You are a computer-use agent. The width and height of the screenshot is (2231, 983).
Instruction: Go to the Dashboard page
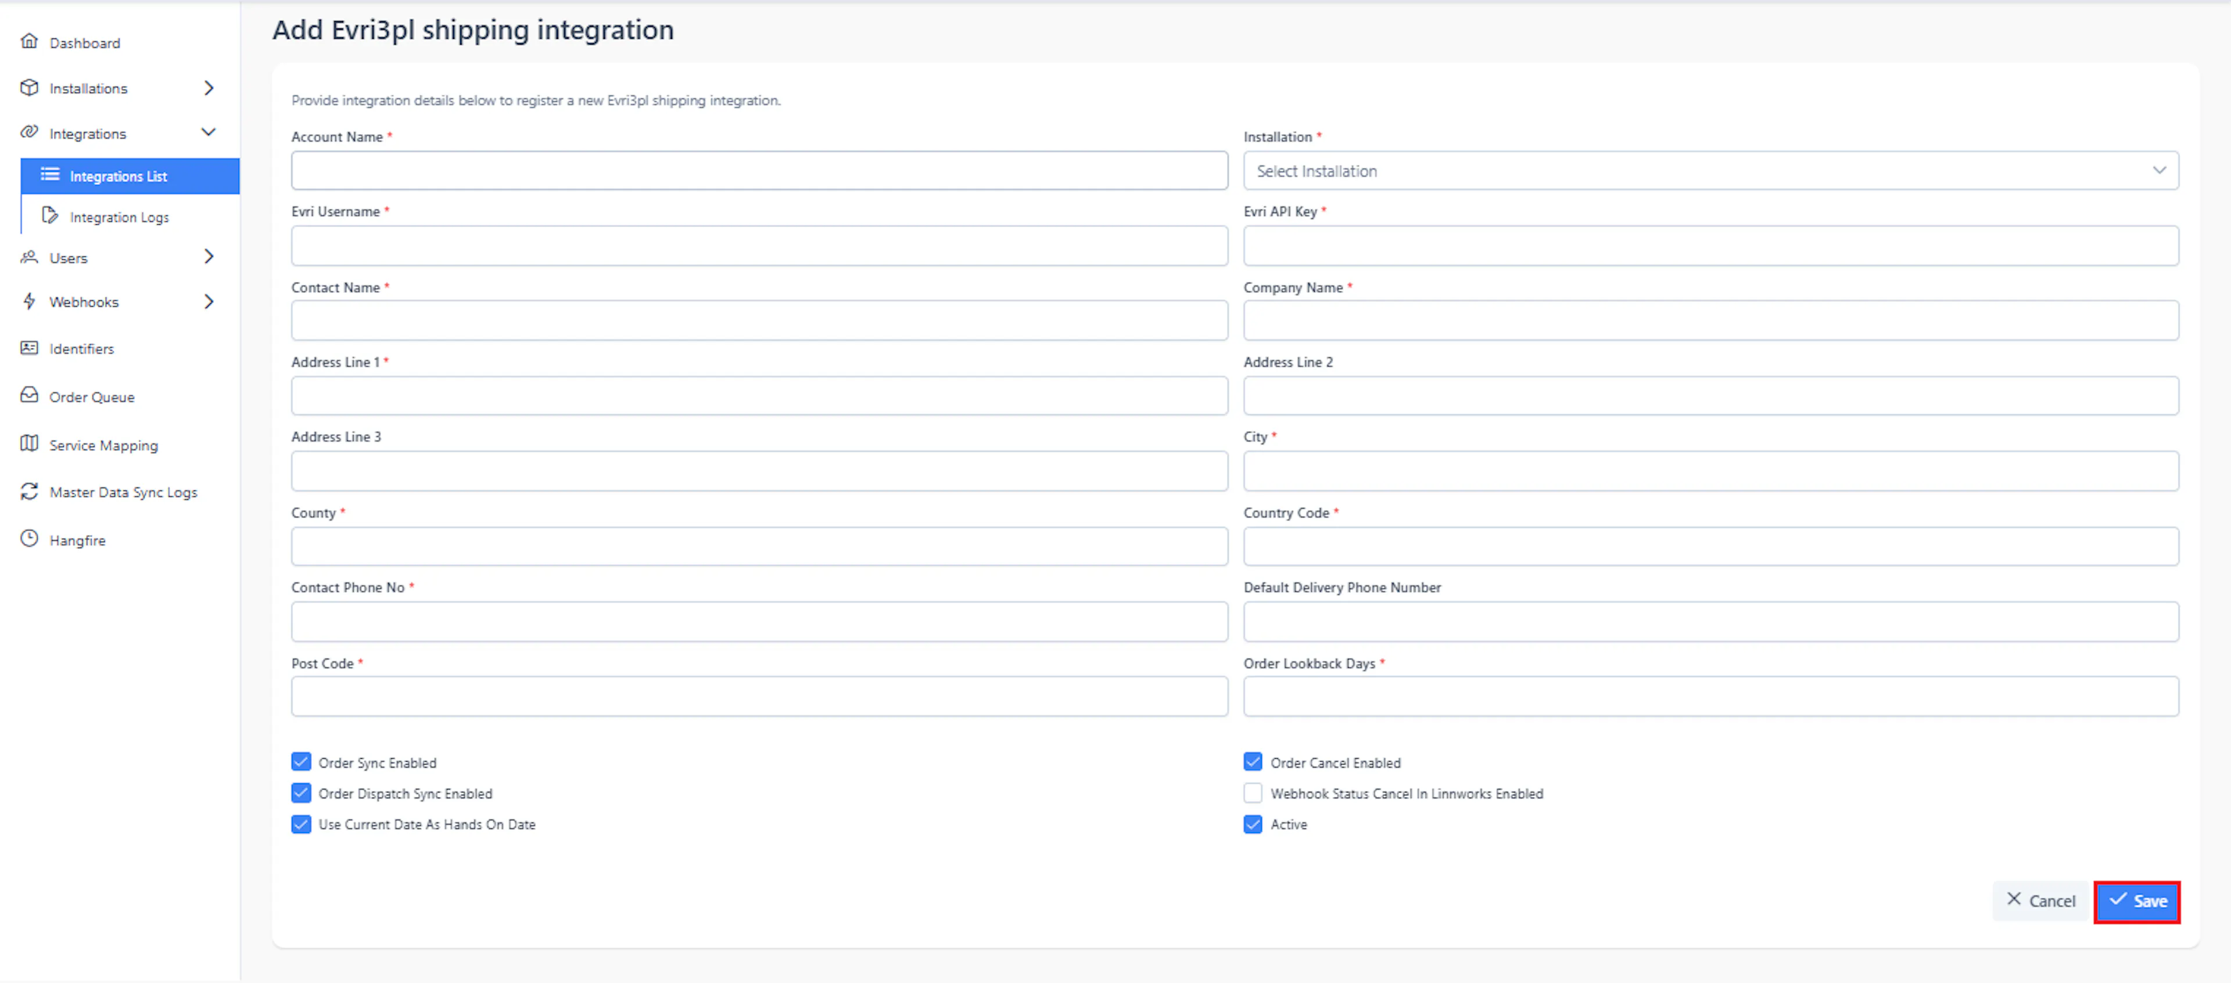click(85, 42)
